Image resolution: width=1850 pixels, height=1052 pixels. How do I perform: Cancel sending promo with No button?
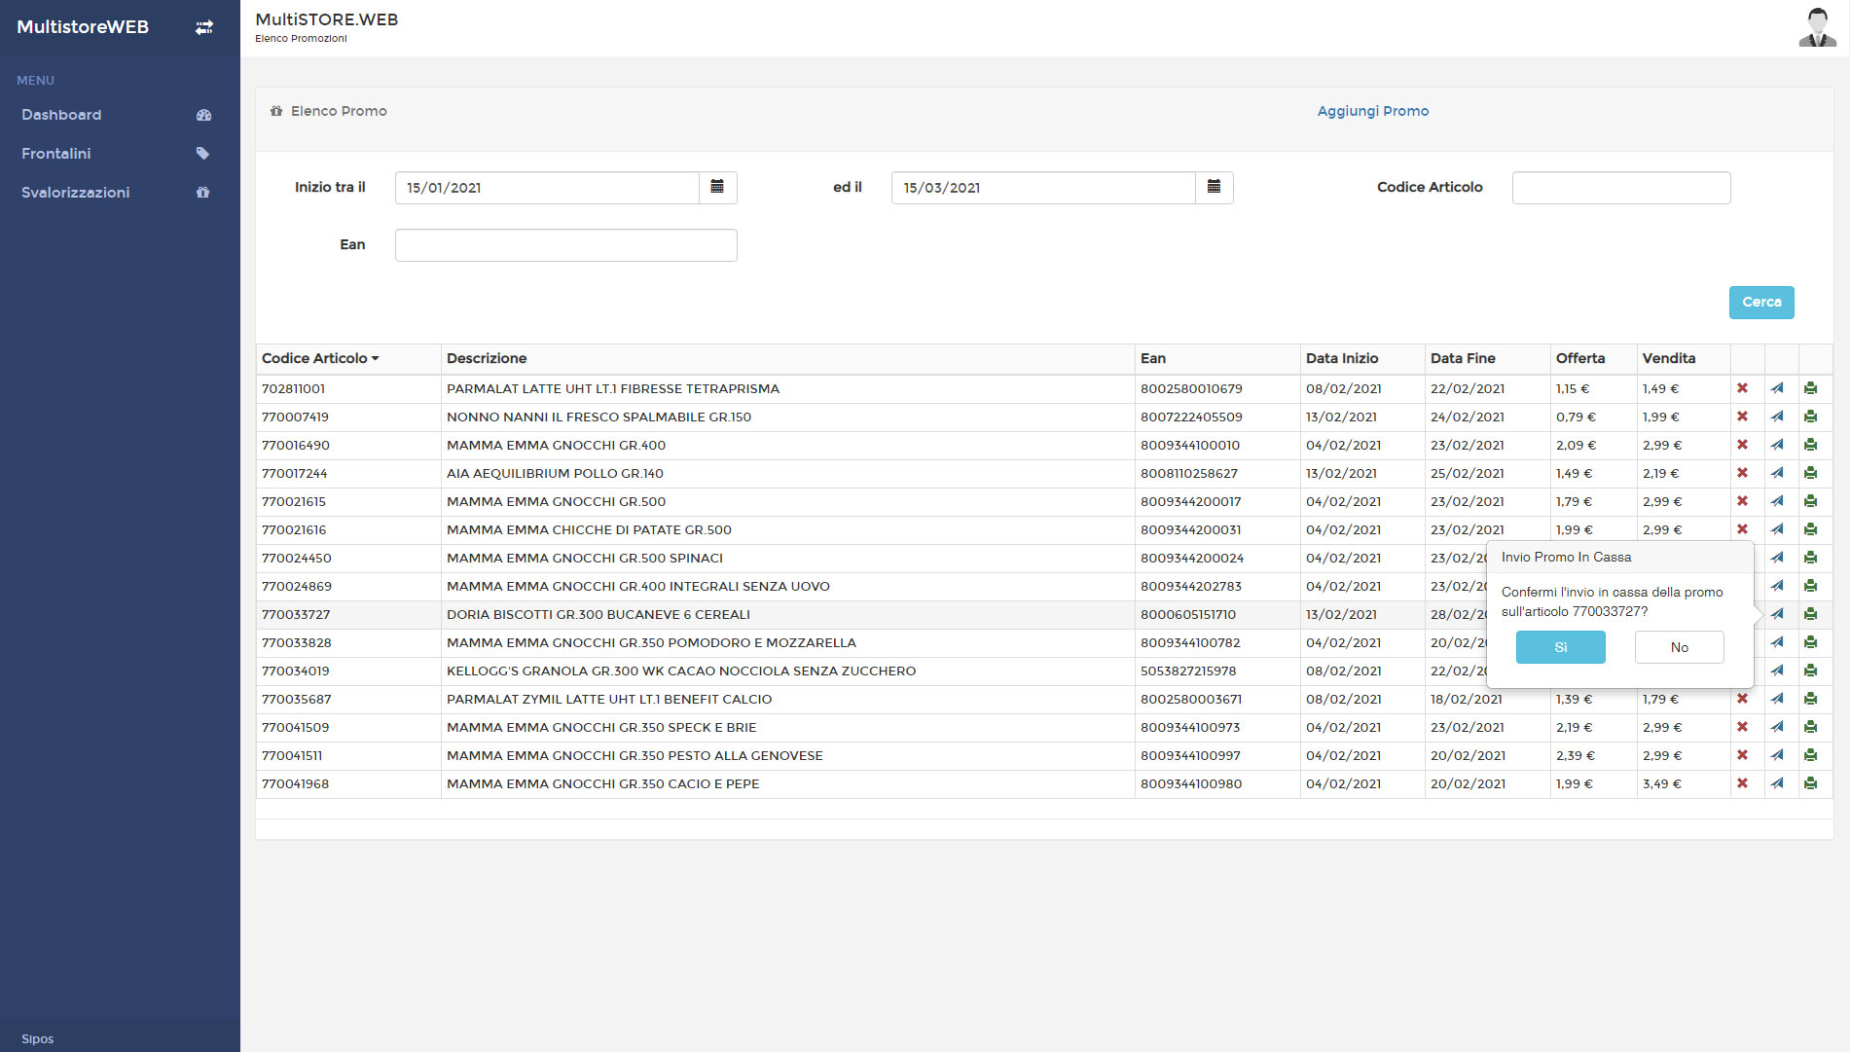coord(1679,647)
